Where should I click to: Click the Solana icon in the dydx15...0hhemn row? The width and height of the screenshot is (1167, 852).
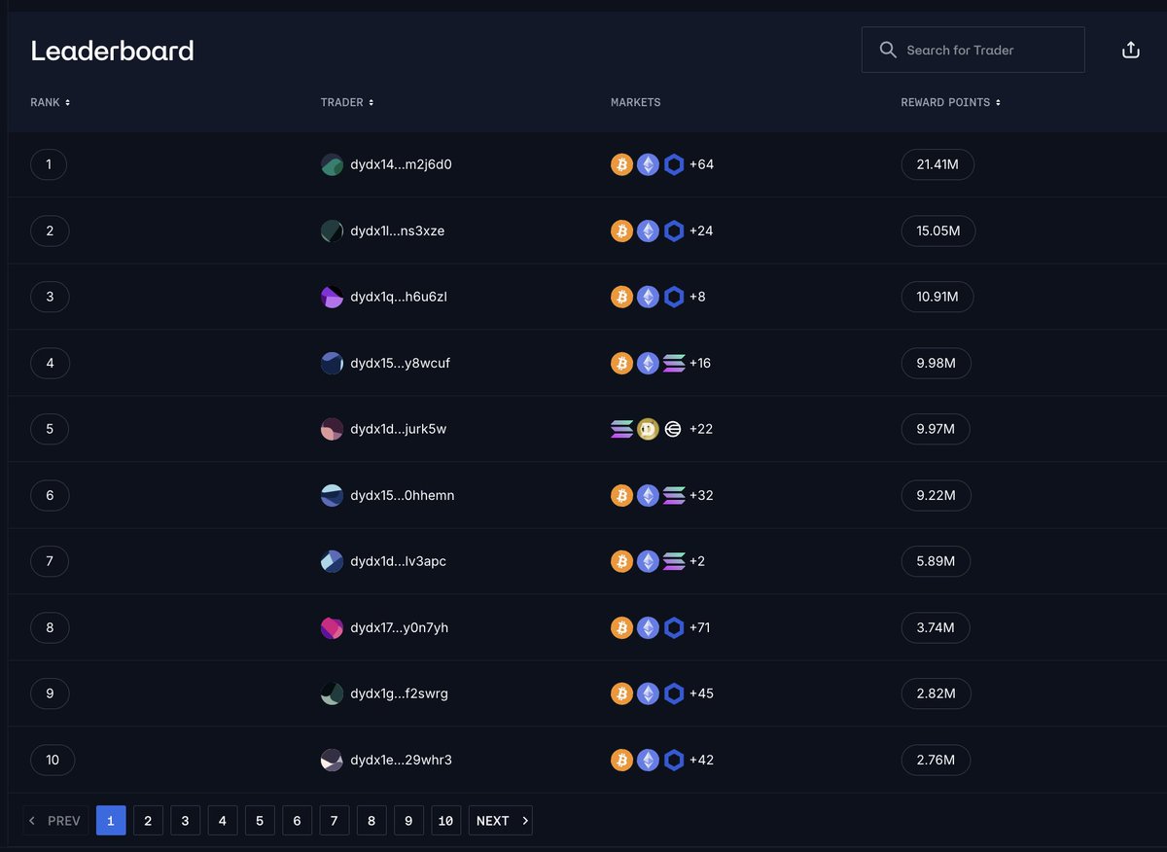674,495
